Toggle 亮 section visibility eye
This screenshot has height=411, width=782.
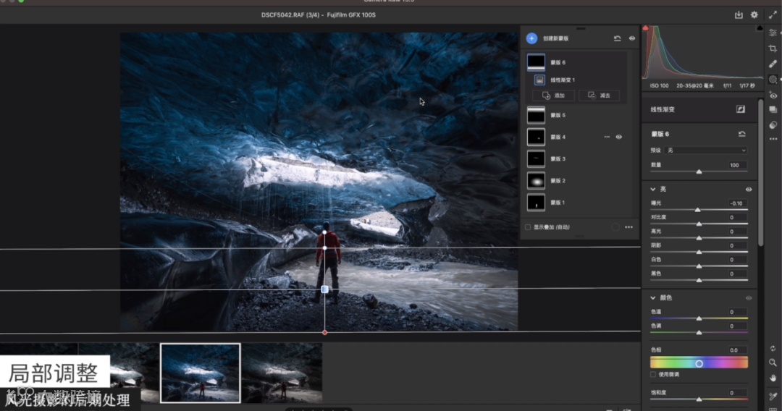(x=749, y=190)
